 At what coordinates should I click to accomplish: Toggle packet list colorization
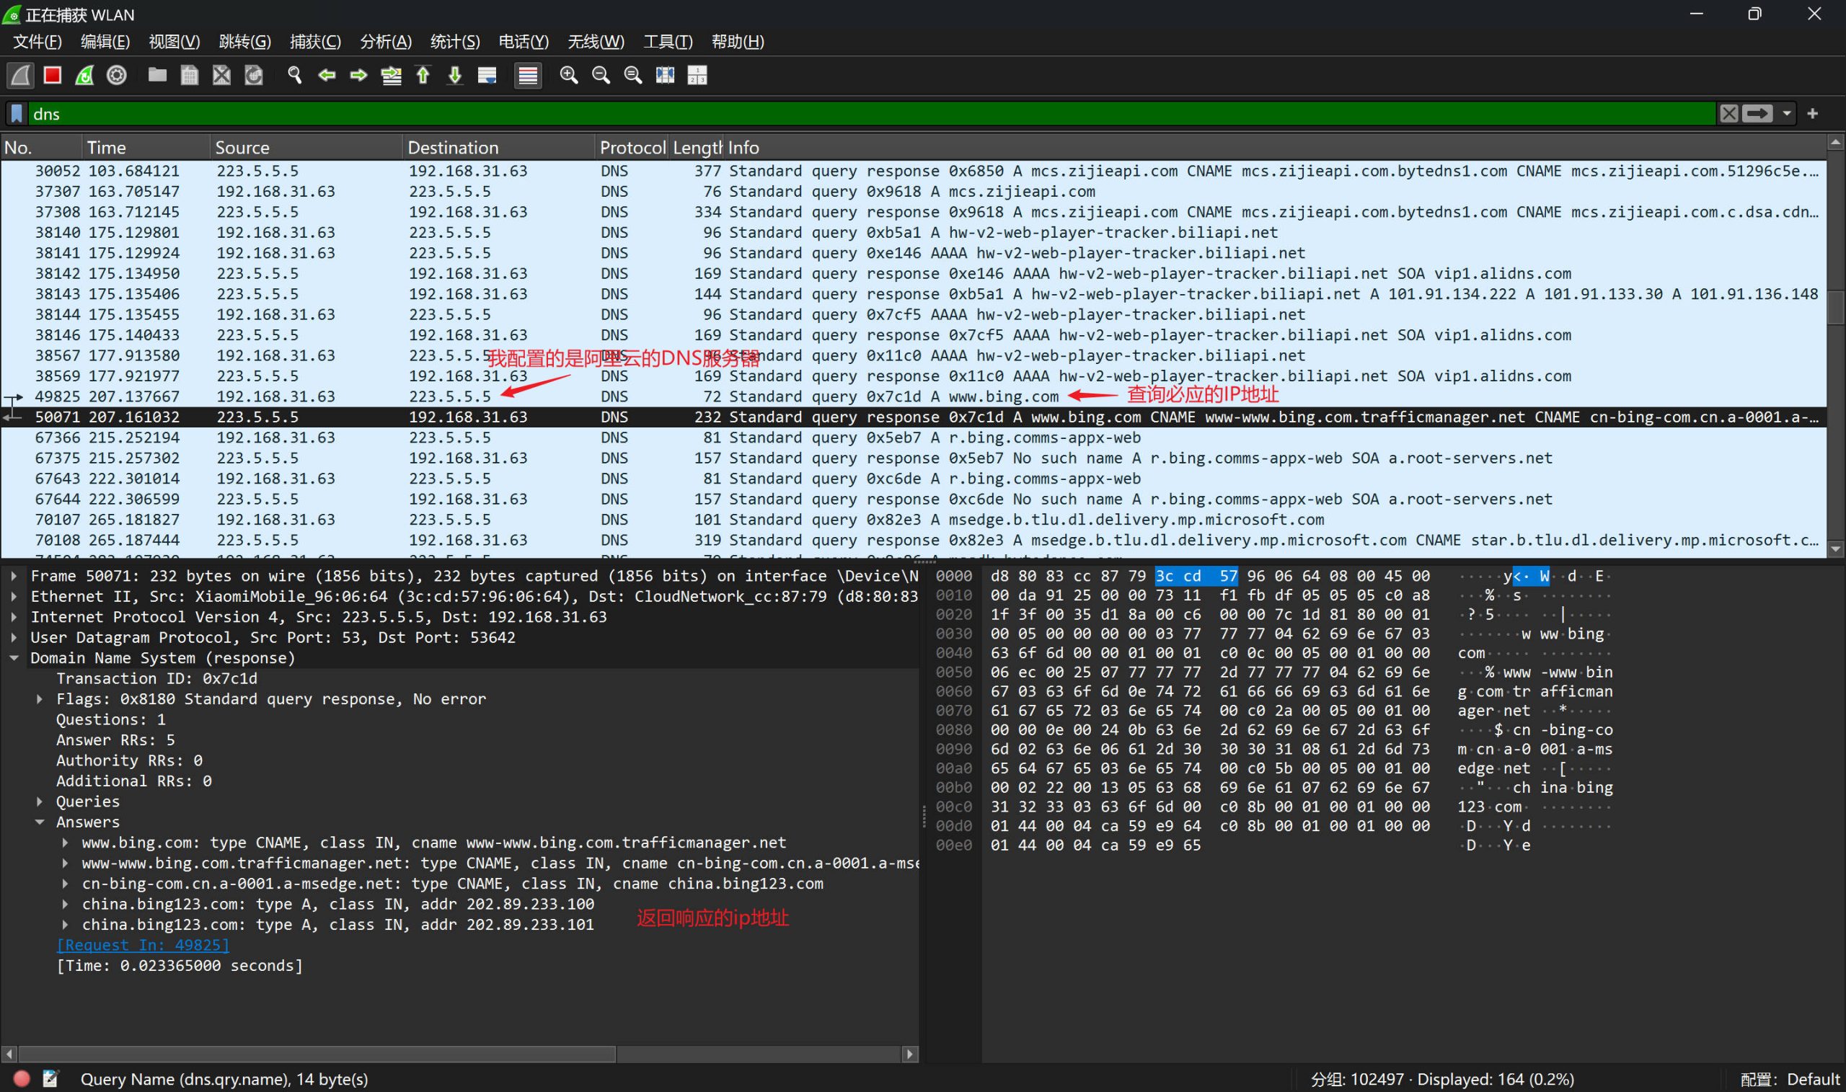point(528,75)
